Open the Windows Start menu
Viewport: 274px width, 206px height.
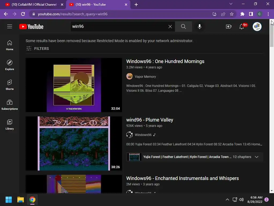click(9, 200)
